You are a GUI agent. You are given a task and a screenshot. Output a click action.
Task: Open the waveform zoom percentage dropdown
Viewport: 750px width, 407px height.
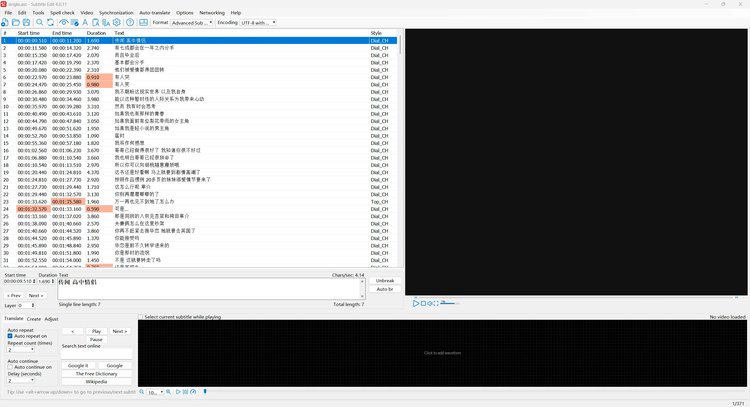pos(155,392)
